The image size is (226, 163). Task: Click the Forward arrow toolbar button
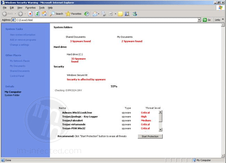pos(20,14)
